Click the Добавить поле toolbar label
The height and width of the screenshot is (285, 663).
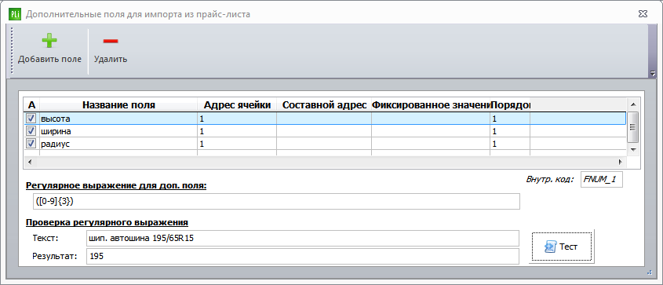tap(49, 59)
